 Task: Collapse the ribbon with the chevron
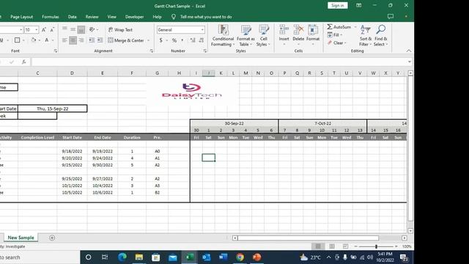(409, 51)
